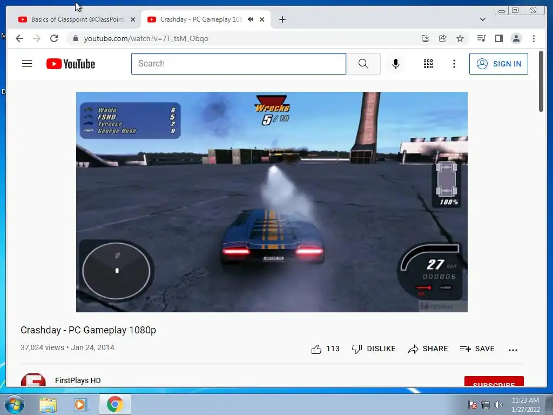Open the Chrome three-dot menu

(x=534, y=38)
